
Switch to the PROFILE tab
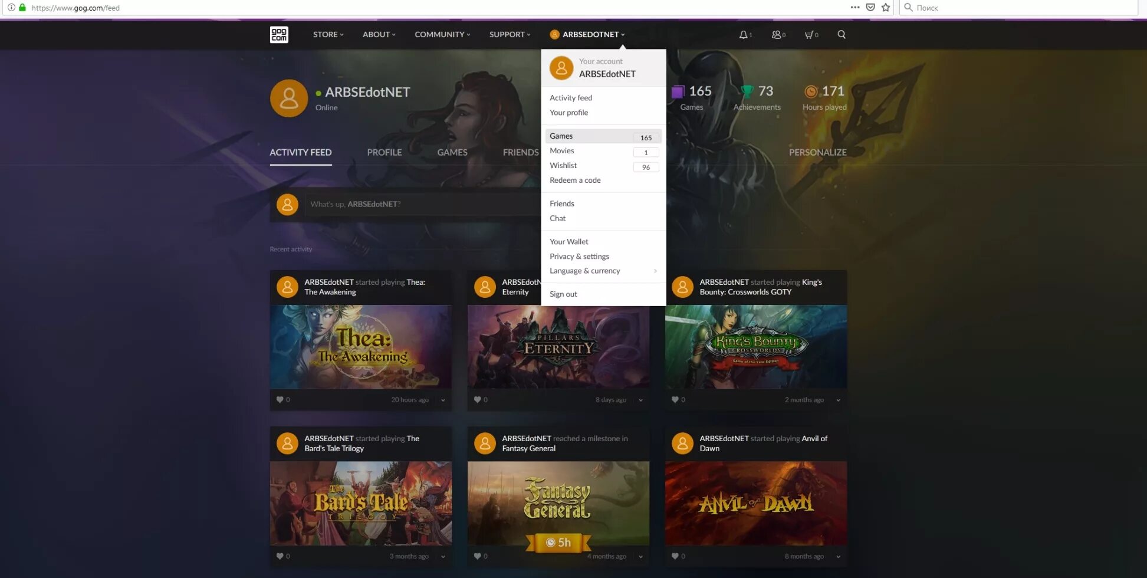(x=384, y=152)
